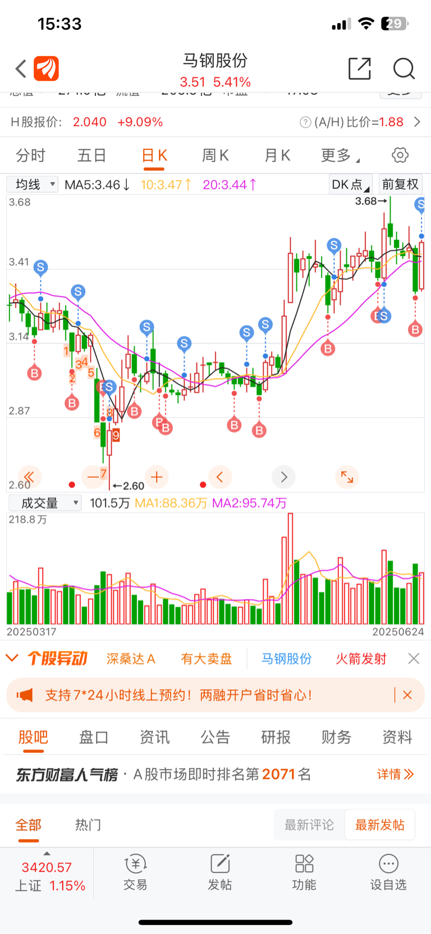Image resolution: width=431 pixels, height=934 pixels.
Task: Tap the share icon in header
Action: coord(360,69)
